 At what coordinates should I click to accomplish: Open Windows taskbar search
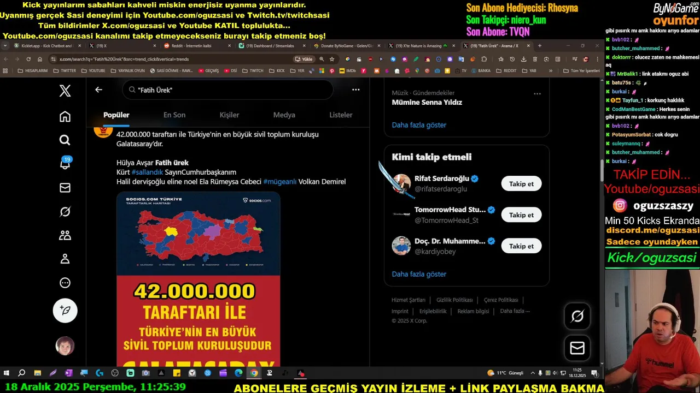pos(22,373)
